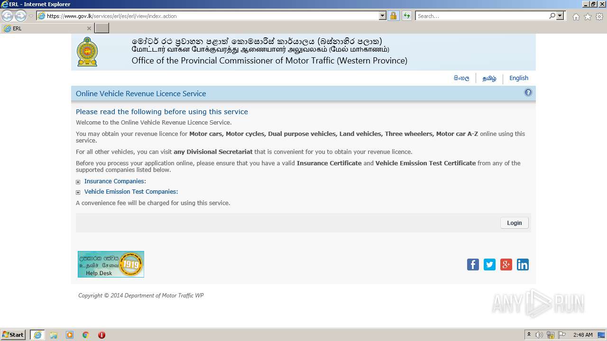The width and height of the screenshot is (607, 341).
Task: Click the Vehicle Emission Test Companies link text
Action: (x=131, y=192)
